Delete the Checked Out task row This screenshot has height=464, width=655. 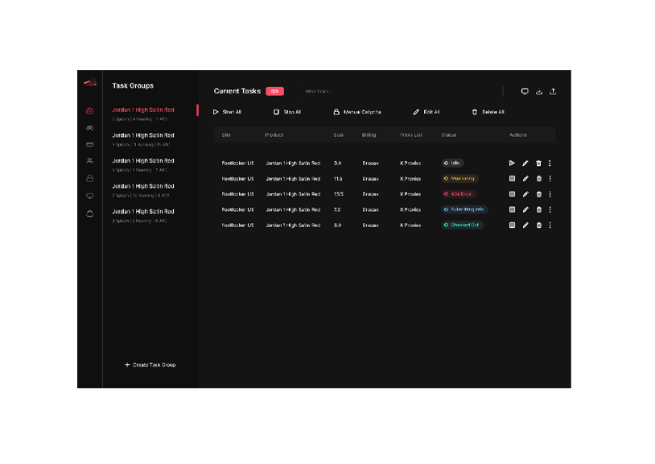tap(538, 226)
